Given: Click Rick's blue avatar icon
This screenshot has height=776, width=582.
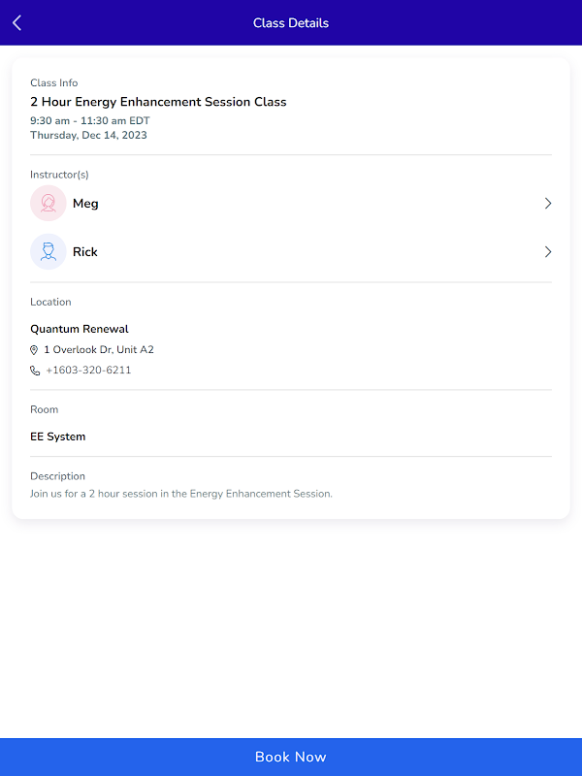Looking at the screenshot, I should (x=48, y=252).
